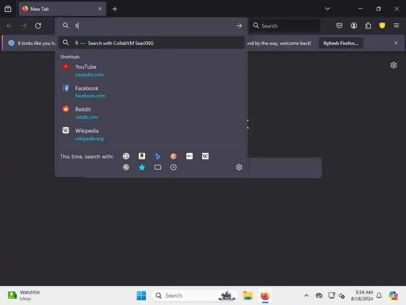Click the Go arrow in the address bar

click(x=239, y=25)
